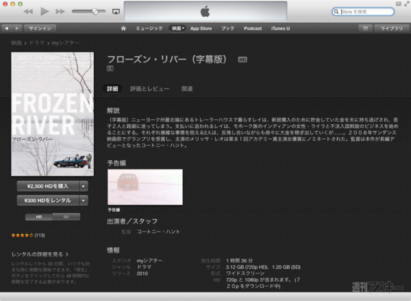Click the release year 2010
The image size is (411, 301).
pos(142,274)
